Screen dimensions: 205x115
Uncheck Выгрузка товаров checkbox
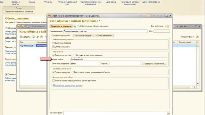(53, 43)
